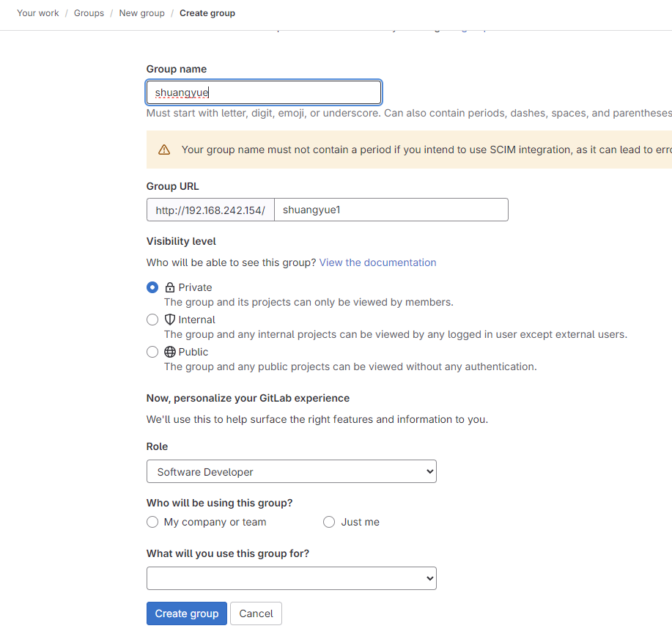The width and height of the screenshot is (672, 634).
Task: Click 'Create group' breadcrumb item
Action: [207, 13]
